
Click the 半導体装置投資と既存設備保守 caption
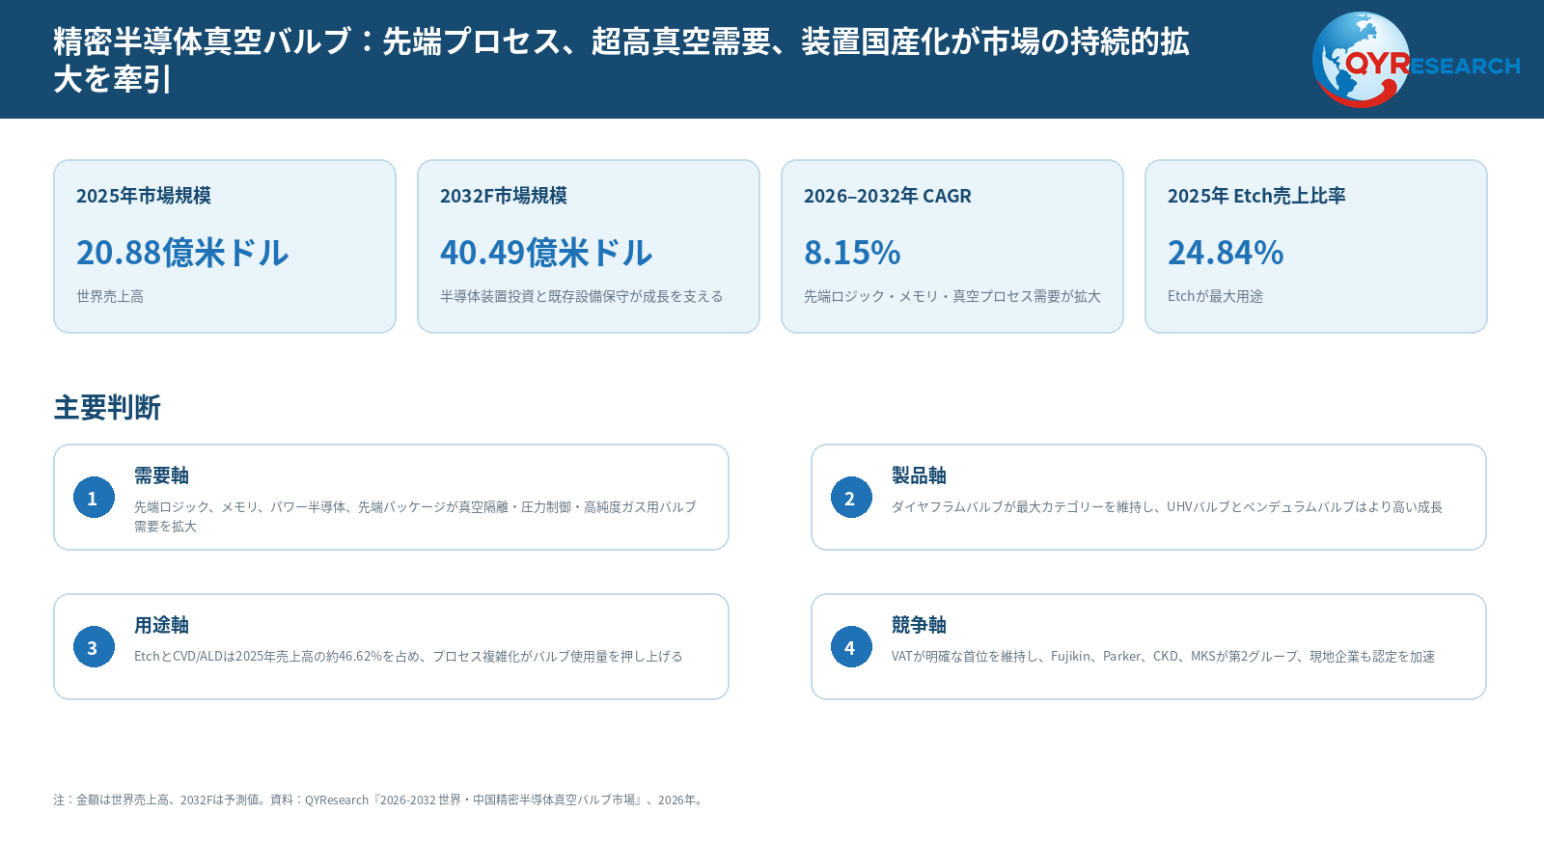pos(582,296)
